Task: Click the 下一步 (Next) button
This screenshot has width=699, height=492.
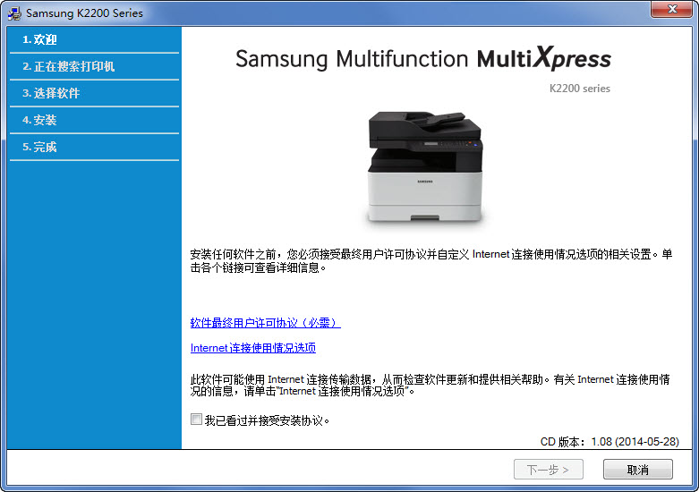Action: [549, 470]
